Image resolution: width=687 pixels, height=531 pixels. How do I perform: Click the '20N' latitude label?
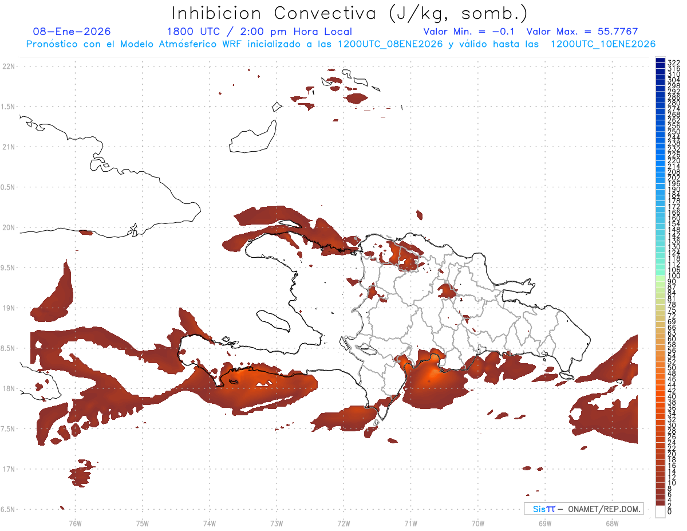[x=9, y=227]
